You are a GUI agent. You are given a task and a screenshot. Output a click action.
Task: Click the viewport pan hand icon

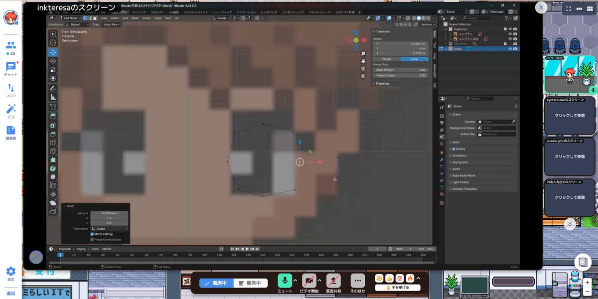tap(363, 61)
